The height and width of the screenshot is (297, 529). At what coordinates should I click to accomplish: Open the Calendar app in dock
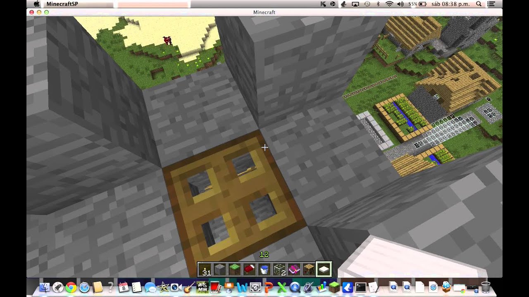[123, 287]
